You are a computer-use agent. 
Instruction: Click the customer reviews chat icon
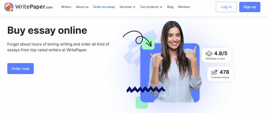214,72
